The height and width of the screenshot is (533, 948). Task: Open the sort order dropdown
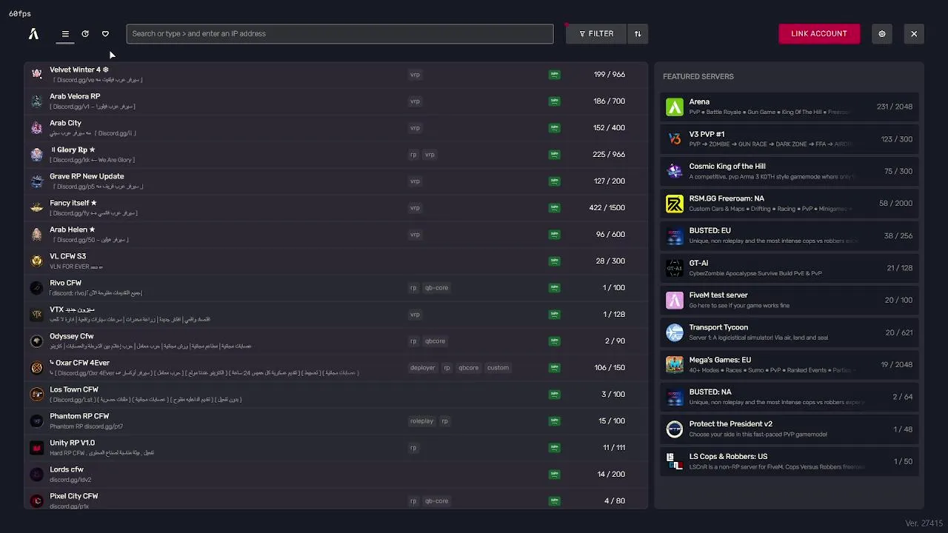tap(638, 34)
